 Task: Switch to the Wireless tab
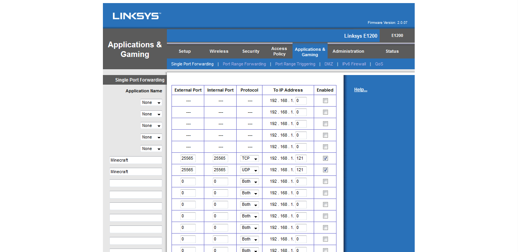click(x=219, y=51)
